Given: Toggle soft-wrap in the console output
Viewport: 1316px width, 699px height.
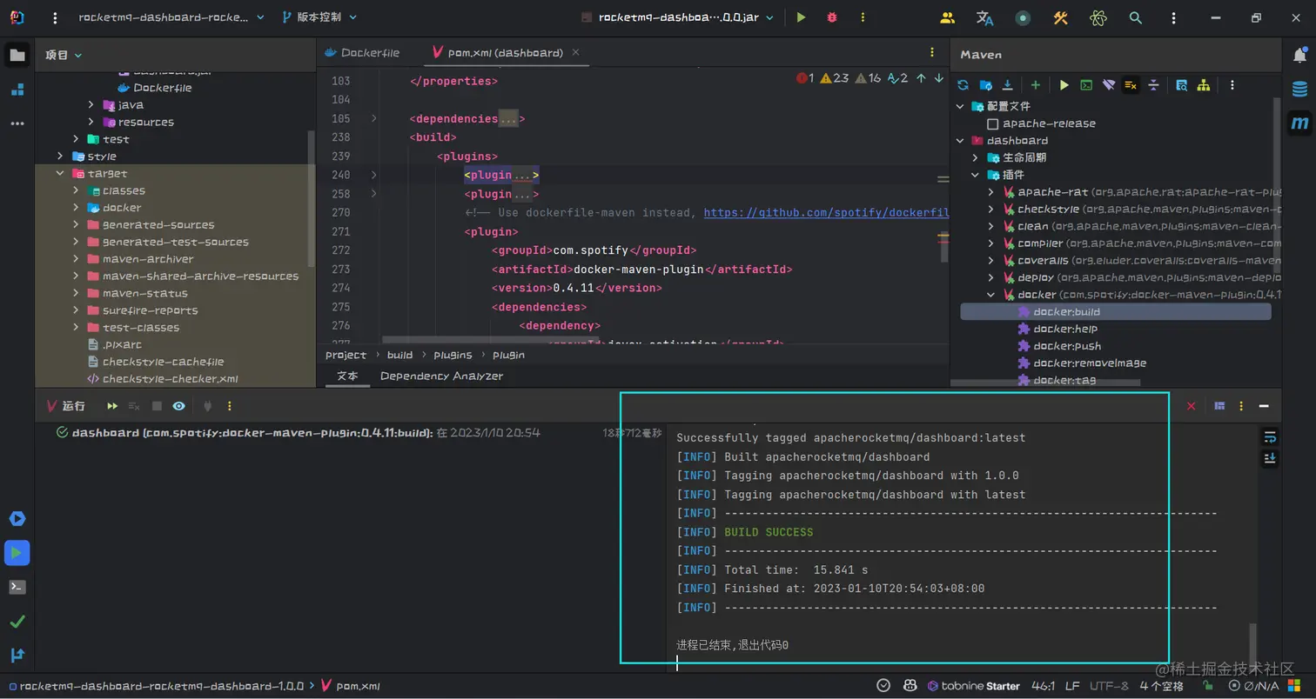Looking at the screenshot, I should point(1270,436).
